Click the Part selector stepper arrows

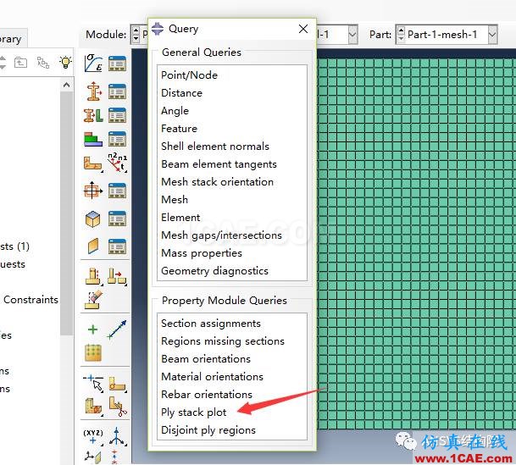point(401,34)
